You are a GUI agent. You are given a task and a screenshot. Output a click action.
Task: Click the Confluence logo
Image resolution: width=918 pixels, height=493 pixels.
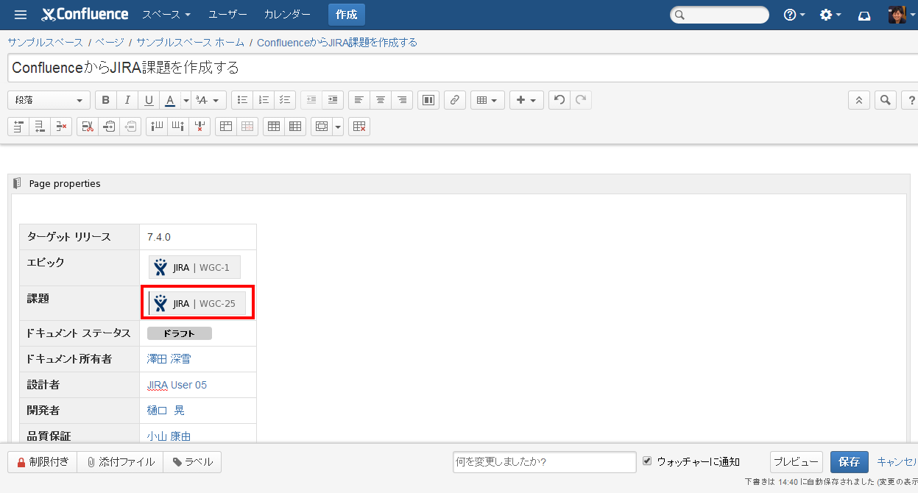click(x=85, y=14)
